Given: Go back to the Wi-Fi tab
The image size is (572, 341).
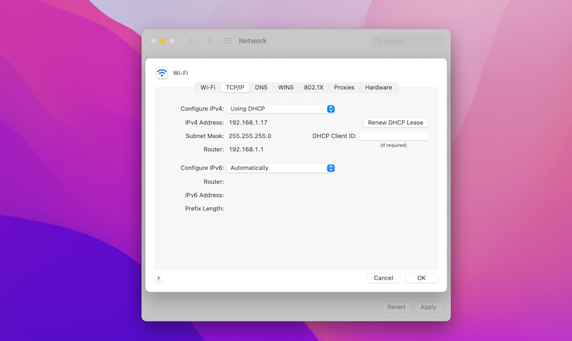Looking at the screenshot, I should pyautogui.click(x=207, y=87).
